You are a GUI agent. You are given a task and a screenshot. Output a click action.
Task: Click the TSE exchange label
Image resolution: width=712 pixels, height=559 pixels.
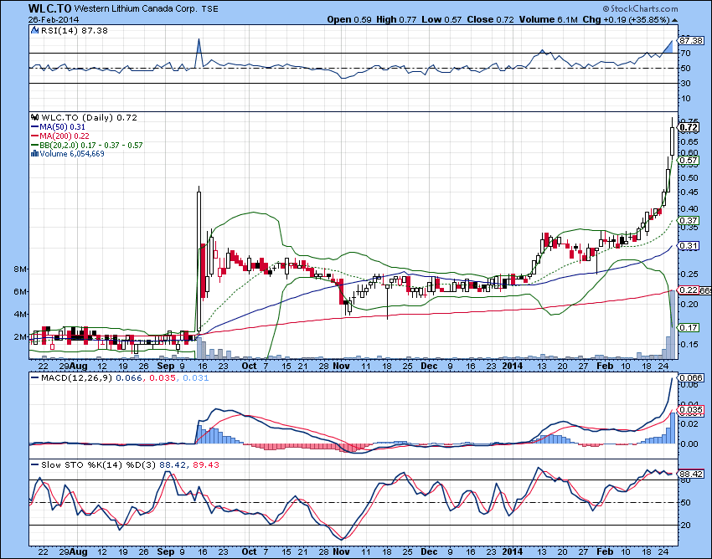(209, 9)
